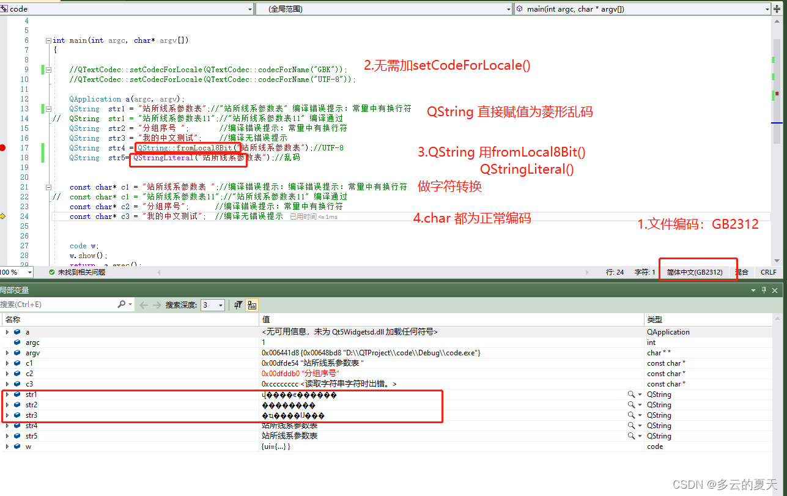787x496 pixels.
Task: Click the 局部变量 panel title tab
Action: click(14, 290)
